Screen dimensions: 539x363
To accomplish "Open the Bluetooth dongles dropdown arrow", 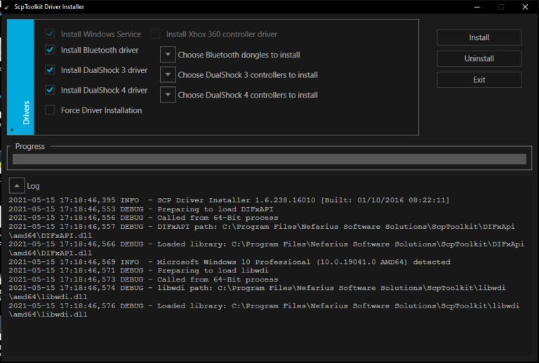I will click(x=168, y=55).
